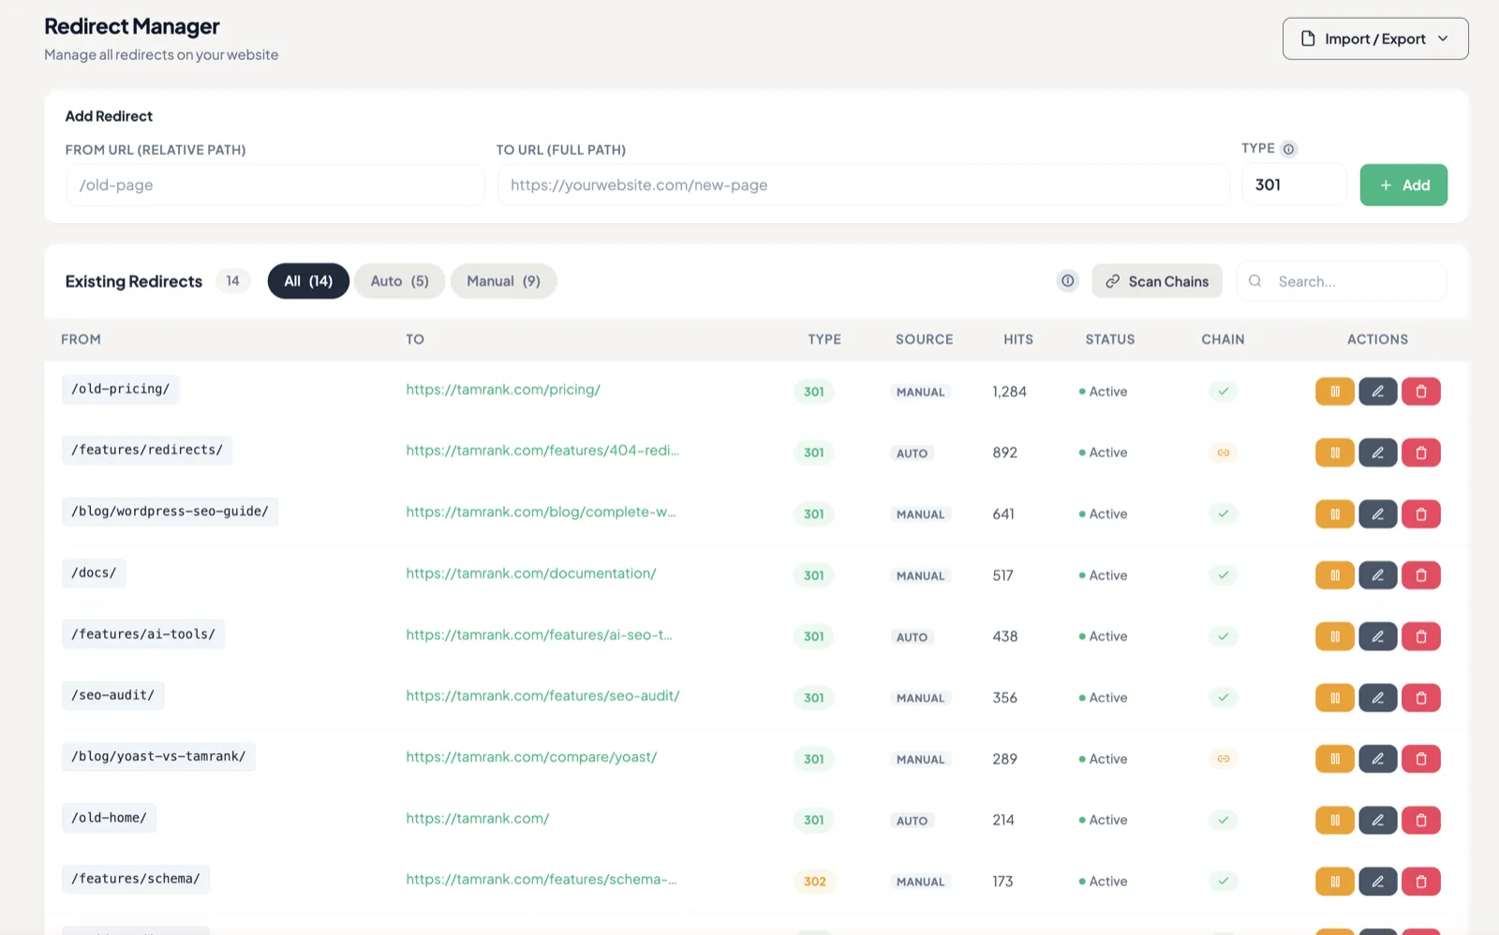Click the Add redirect button
This screenshot has height=935, width=1499.
pyautogui.click(x=1403, y=185)
